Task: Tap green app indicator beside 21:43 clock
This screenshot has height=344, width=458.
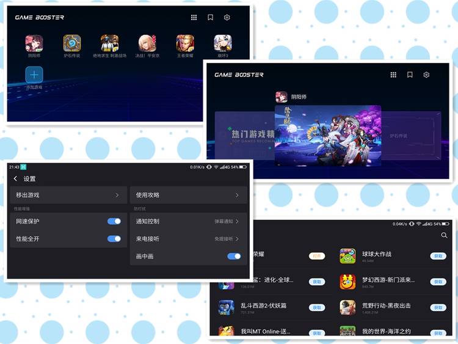Action: (23, 167)
